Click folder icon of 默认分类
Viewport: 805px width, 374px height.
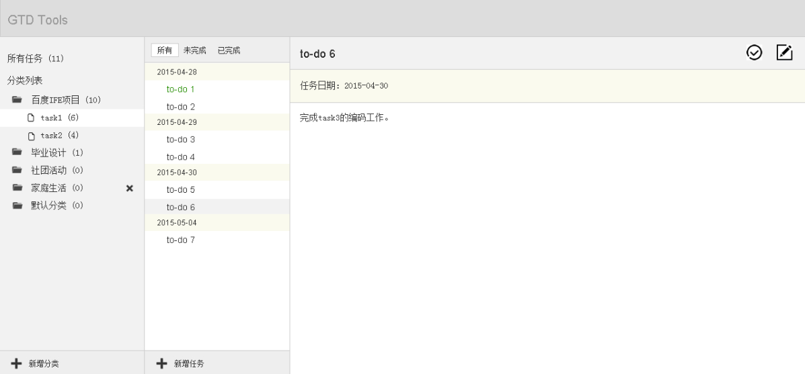click(17, 205)
